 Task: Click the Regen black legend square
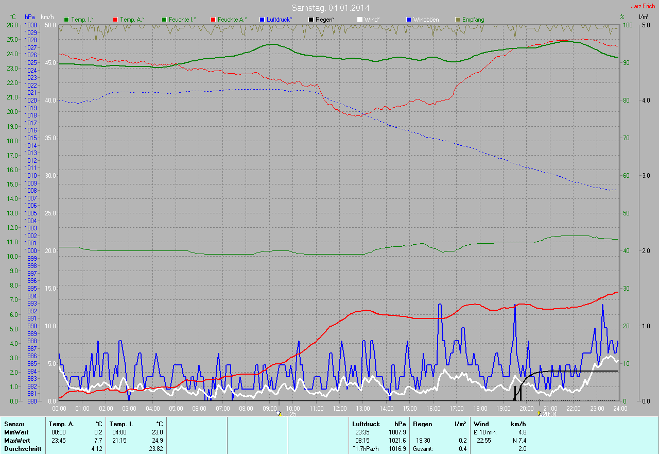[x=311, y=20]
